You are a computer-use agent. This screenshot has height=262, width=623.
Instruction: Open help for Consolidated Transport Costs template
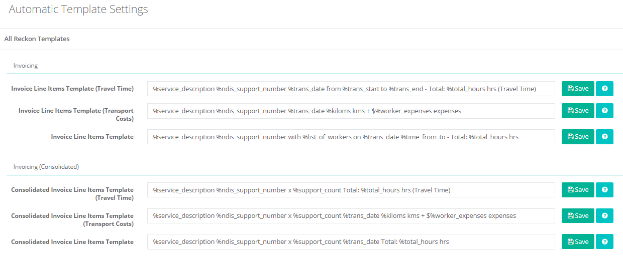[604, 216]
